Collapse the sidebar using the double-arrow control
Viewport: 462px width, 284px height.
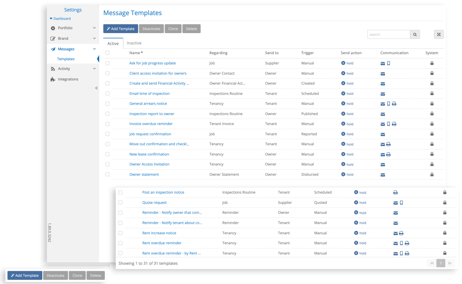pyautogui.click(x=96, y=88)
